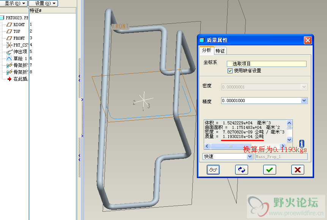The width and height of the screenshot is (327, 220).
Task: Click the Mass_Prop_1 name field
Action: coord(281,156)
